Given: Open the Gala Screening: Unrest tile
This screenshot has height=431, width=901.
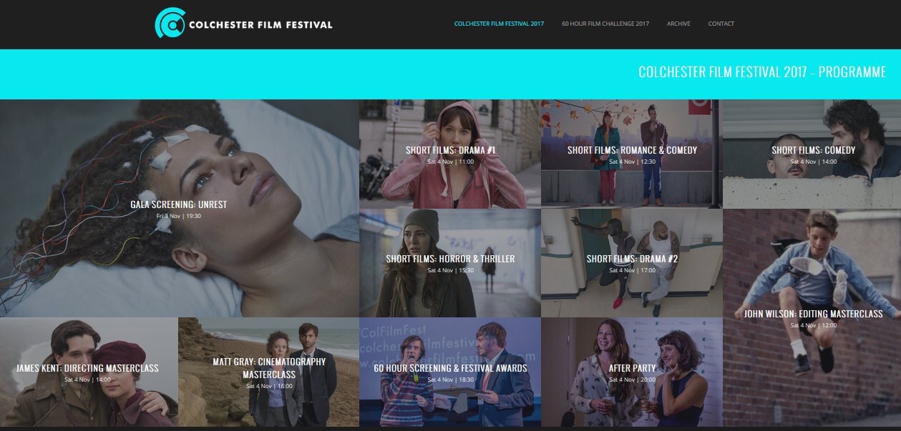Looking at the screenshot, I should pyautogui.click(x=179, y=208).
